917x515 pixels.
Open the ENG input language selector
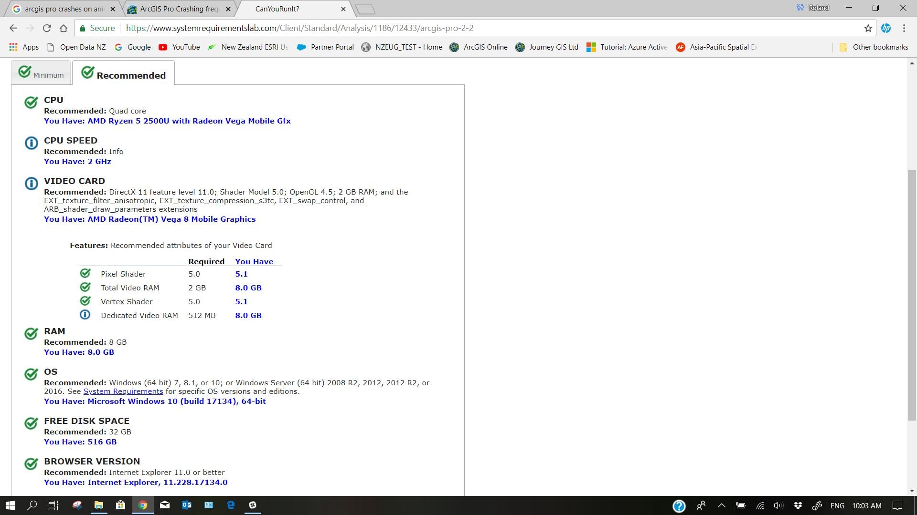pyautogui.click(x=837, y=505)
